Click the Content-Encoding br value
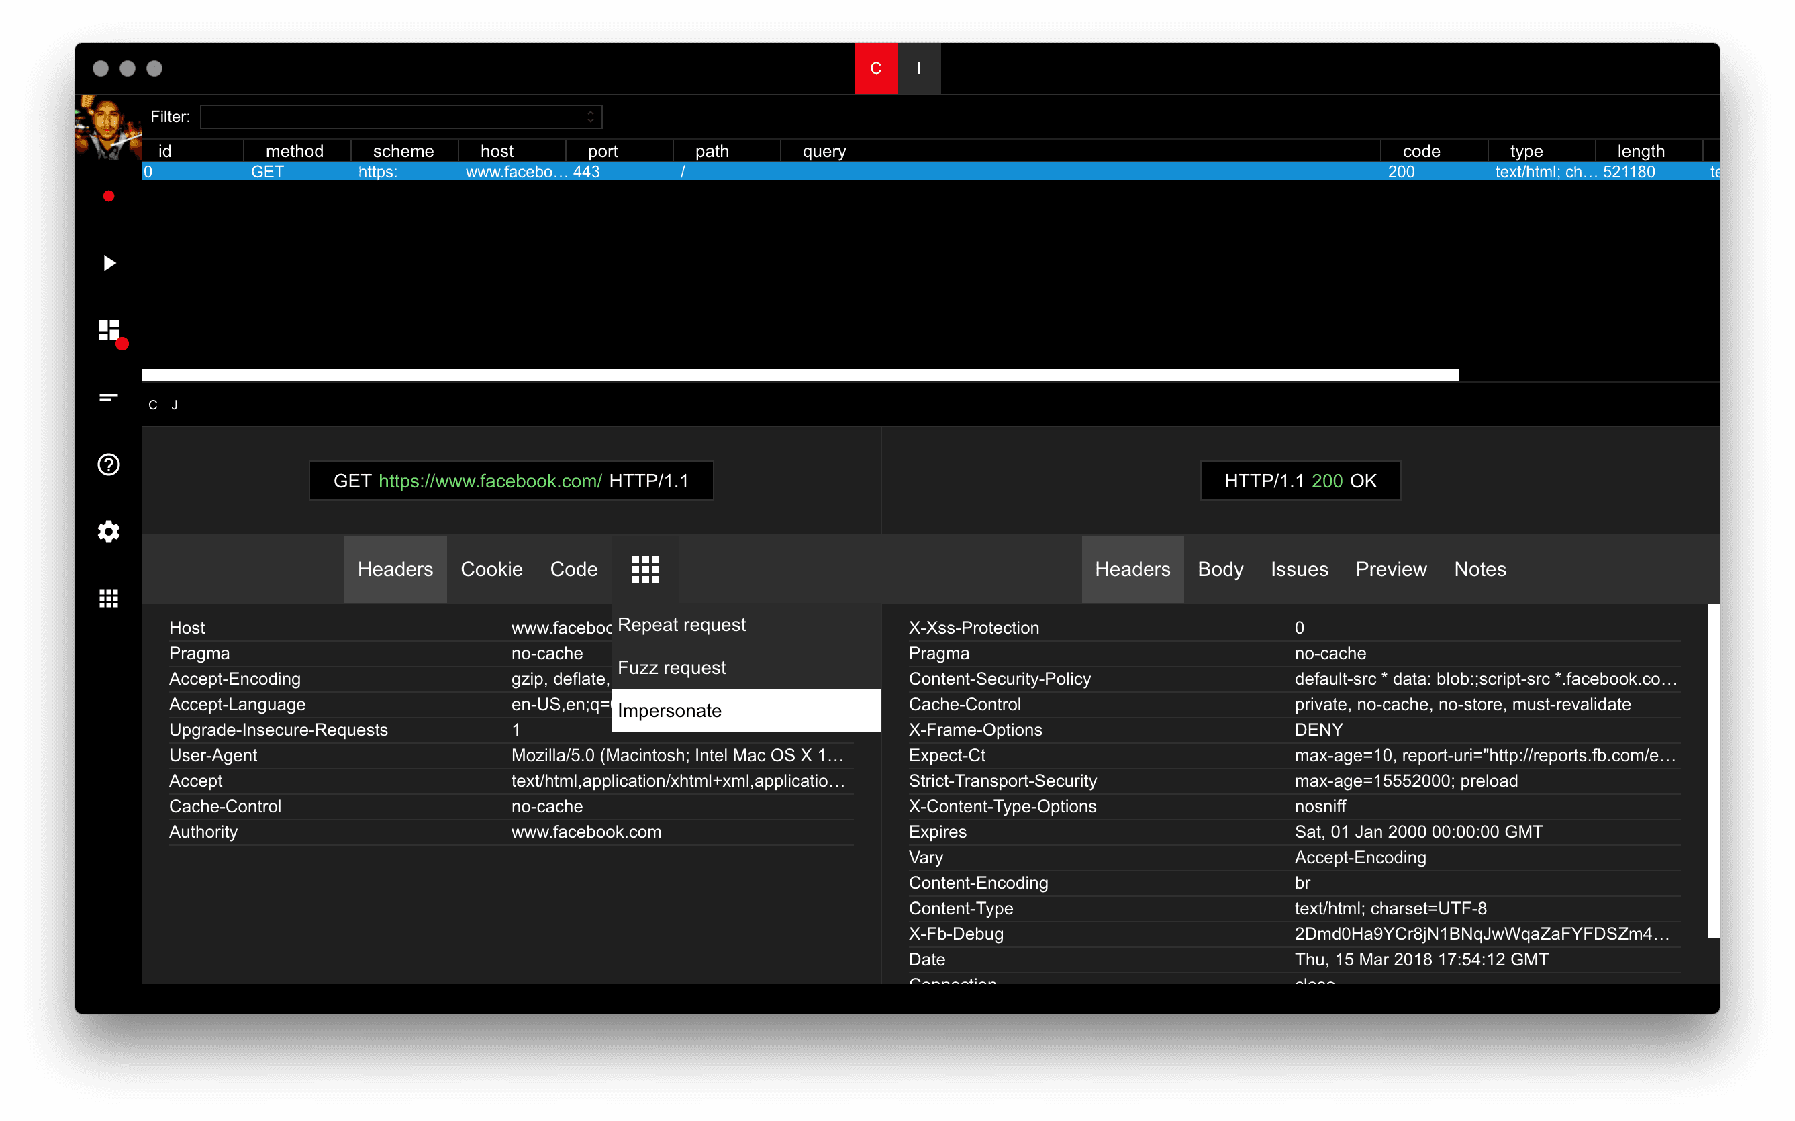Viewport: 1795px width, 1121px height. [1302, 883]
